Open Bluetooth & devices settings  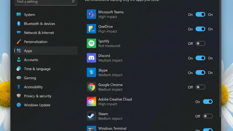tap(46, 24)
